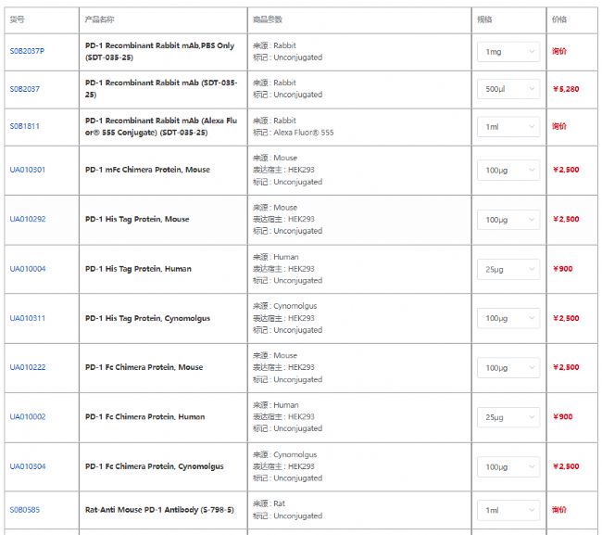Open product link UA010304
The image size is (602, 535).
click(x=28, y=466)
